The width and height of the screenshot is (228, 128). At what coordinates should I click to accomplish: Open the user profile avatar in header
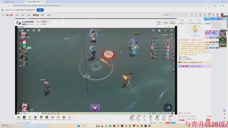[x=222, y=15]
